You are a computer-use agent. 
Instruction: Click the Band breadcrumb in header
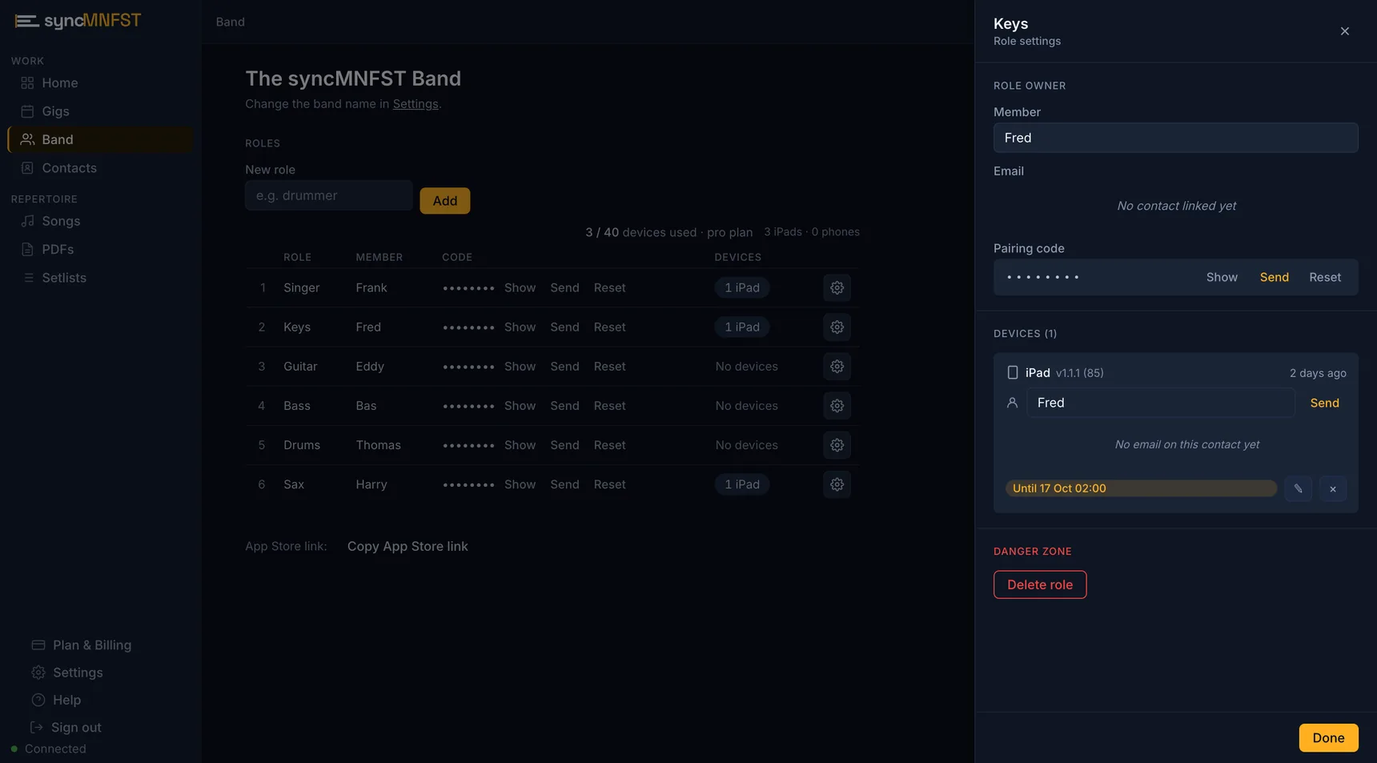230,22
